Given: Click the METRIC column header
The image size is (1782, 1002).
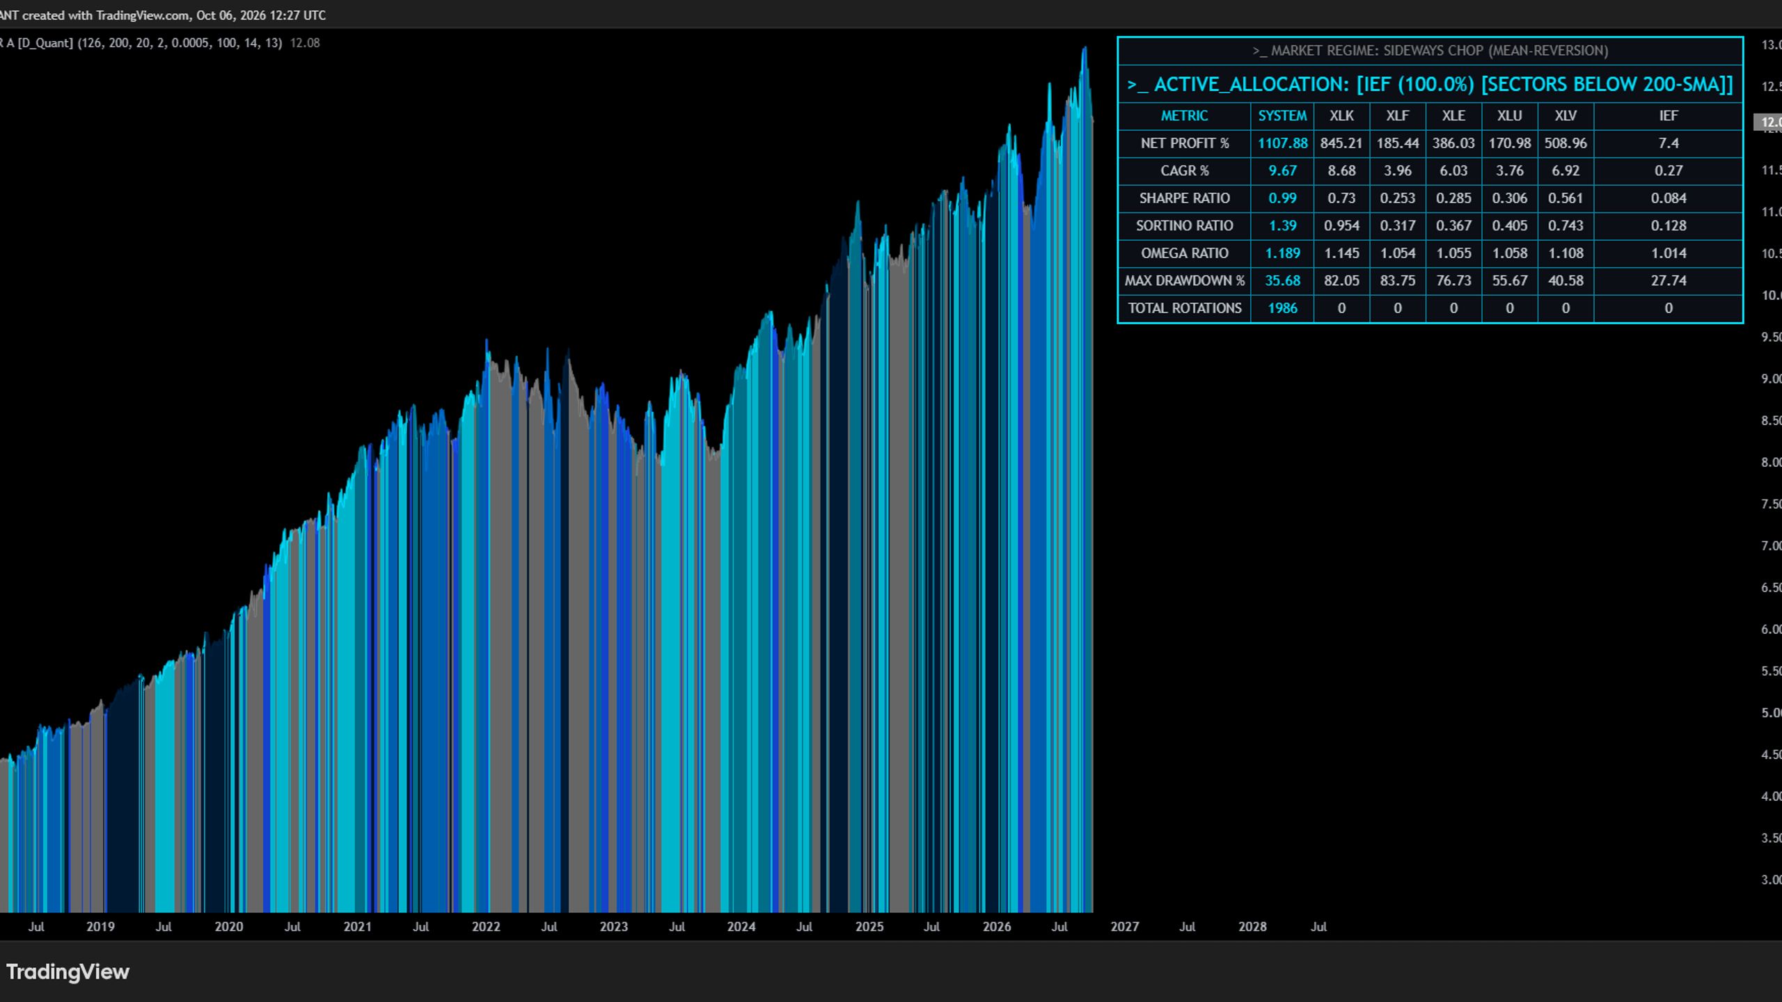Looking at the screenshot, I should tap(1184, 116).
